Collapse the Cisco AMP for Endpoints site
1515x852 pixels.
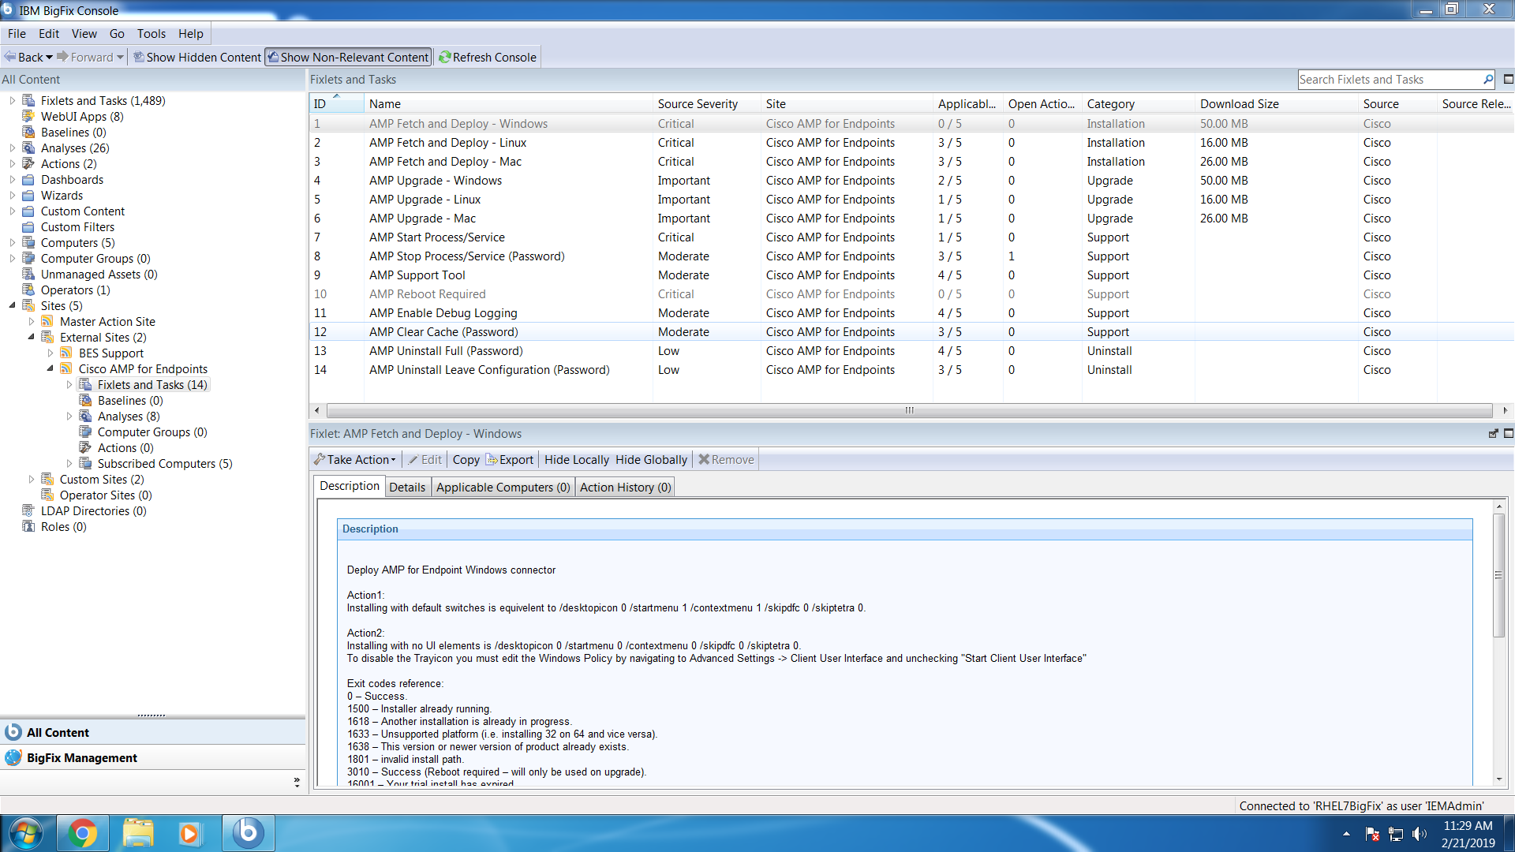tap(50, 368)
